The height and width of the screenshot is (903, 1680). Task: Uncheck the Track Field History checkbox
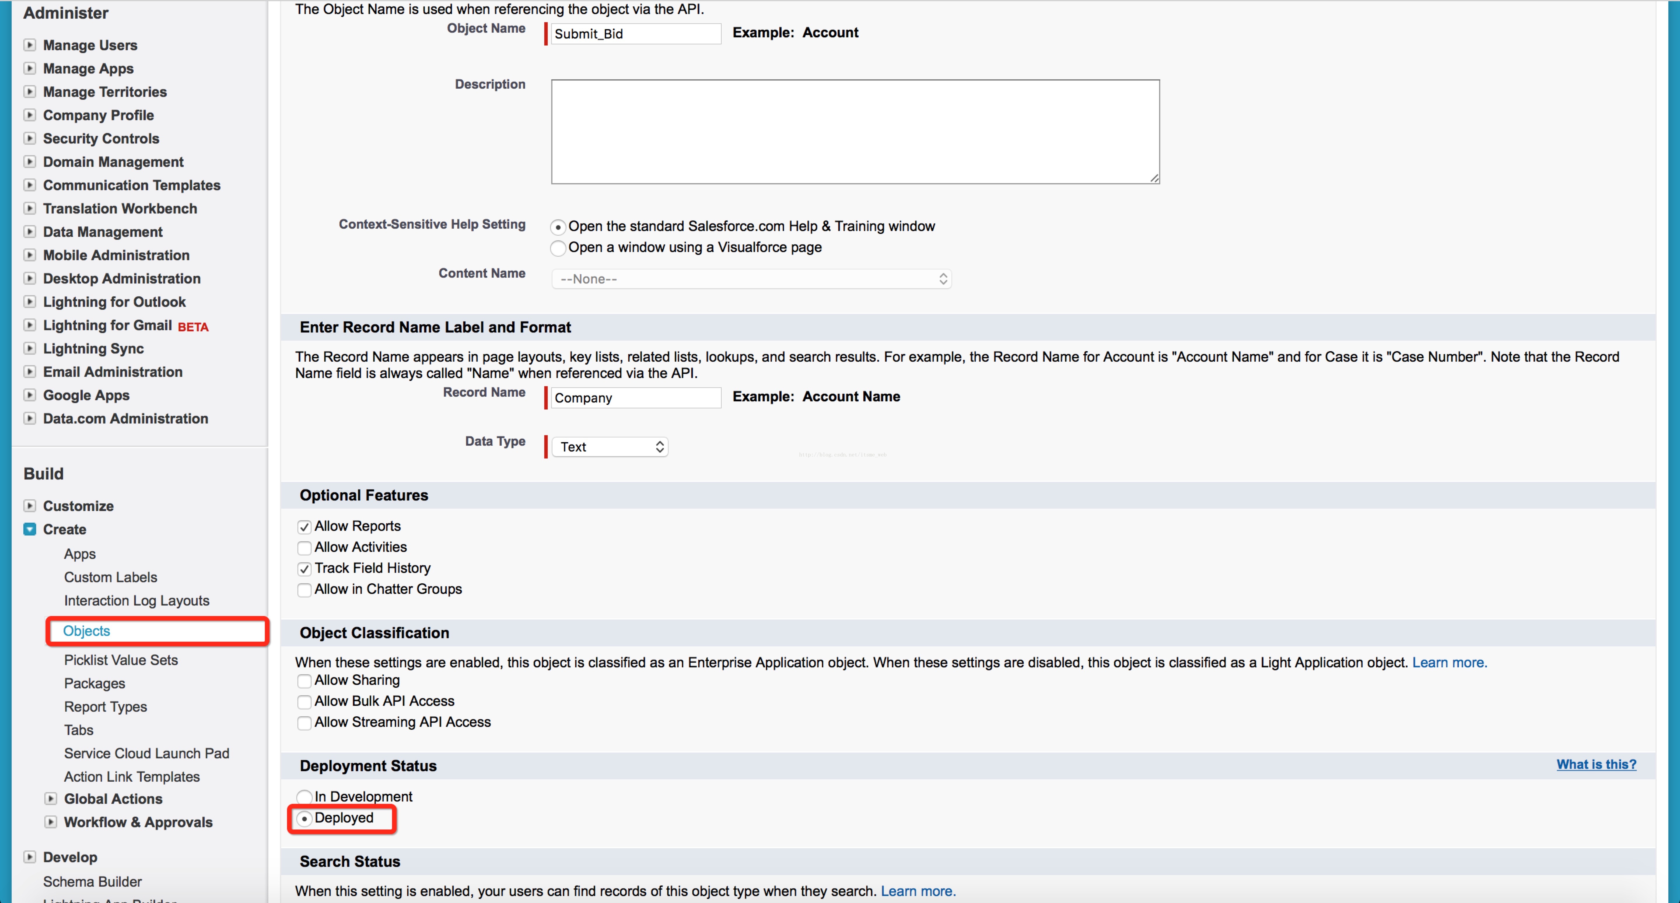pyautogui.click(x=304, y=568)
